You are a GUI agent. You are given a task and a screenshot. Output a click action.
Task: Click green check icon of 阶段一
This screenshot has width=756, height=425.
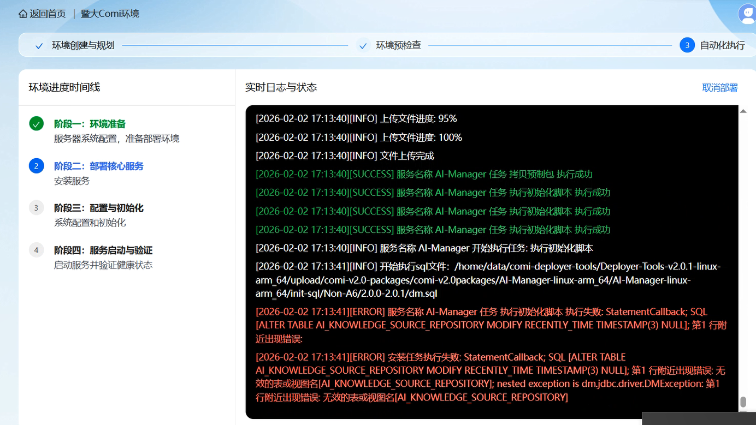(x=37, y=123)
